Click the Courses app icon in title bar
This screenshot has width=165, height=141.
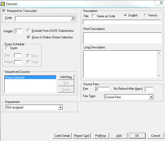click(x=3, y=4)
